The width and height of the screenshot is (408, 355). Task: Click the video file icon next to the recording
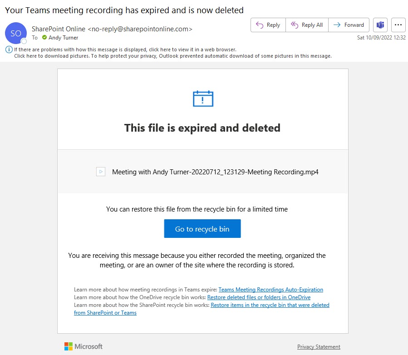coord(101,172)
